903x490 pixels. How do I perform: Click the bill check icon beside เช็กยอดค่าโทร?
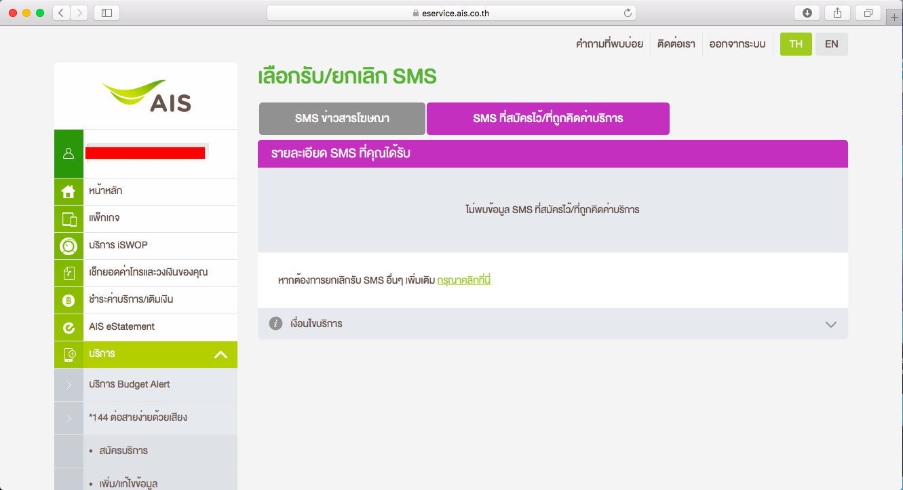[69, 273]
